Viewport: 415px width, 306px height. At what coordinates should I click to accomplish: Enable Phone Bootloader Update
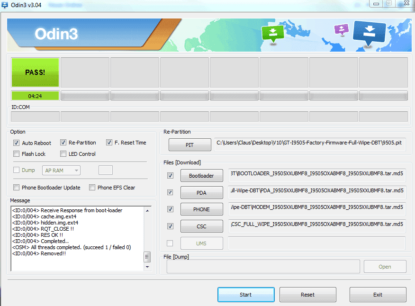[x=17, y=188]
